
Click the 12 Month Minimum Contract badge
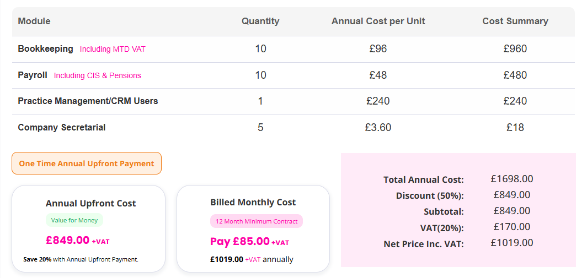point(257,221)
